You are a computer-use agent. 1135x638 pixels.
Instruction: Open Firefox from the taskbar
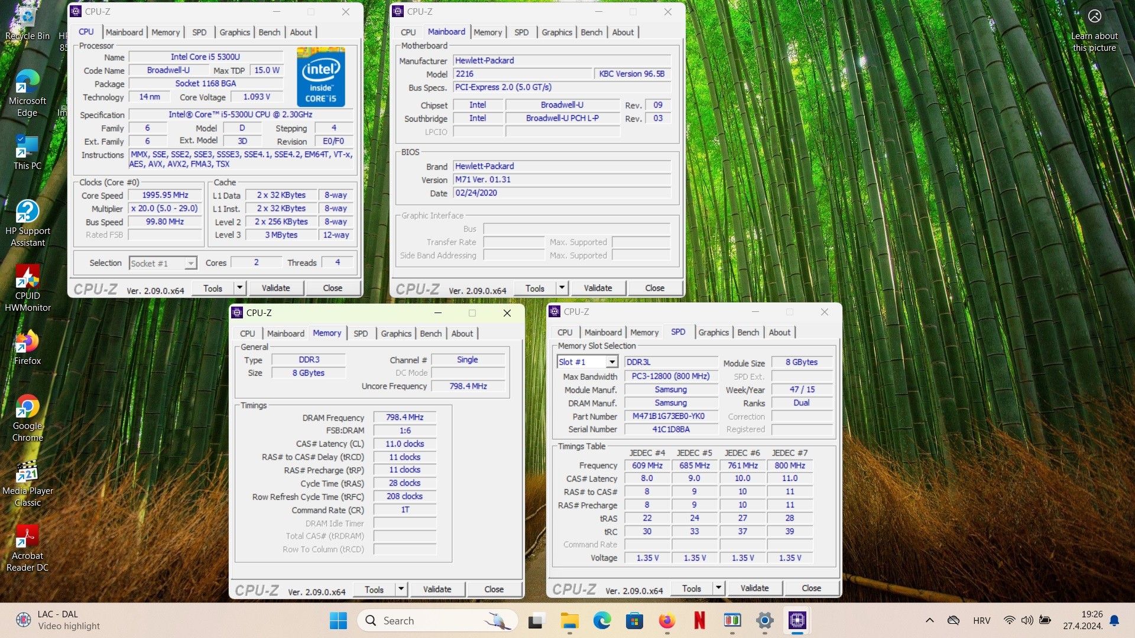[667, 620]
